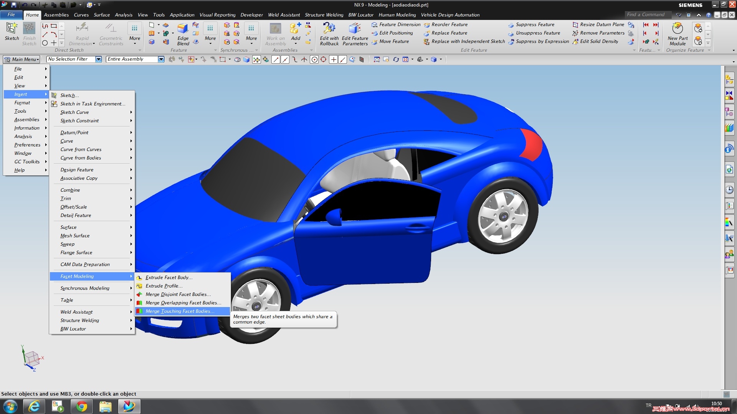737x414 pixels.
Task: Open Google Chrome from taskbar
Action: coord(81,406)
